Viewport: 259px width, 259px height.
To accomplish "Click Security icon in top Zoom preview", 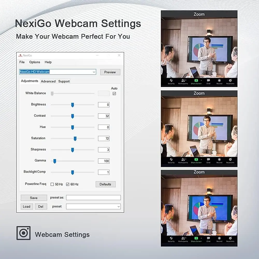I will click(x=171, y=81).
